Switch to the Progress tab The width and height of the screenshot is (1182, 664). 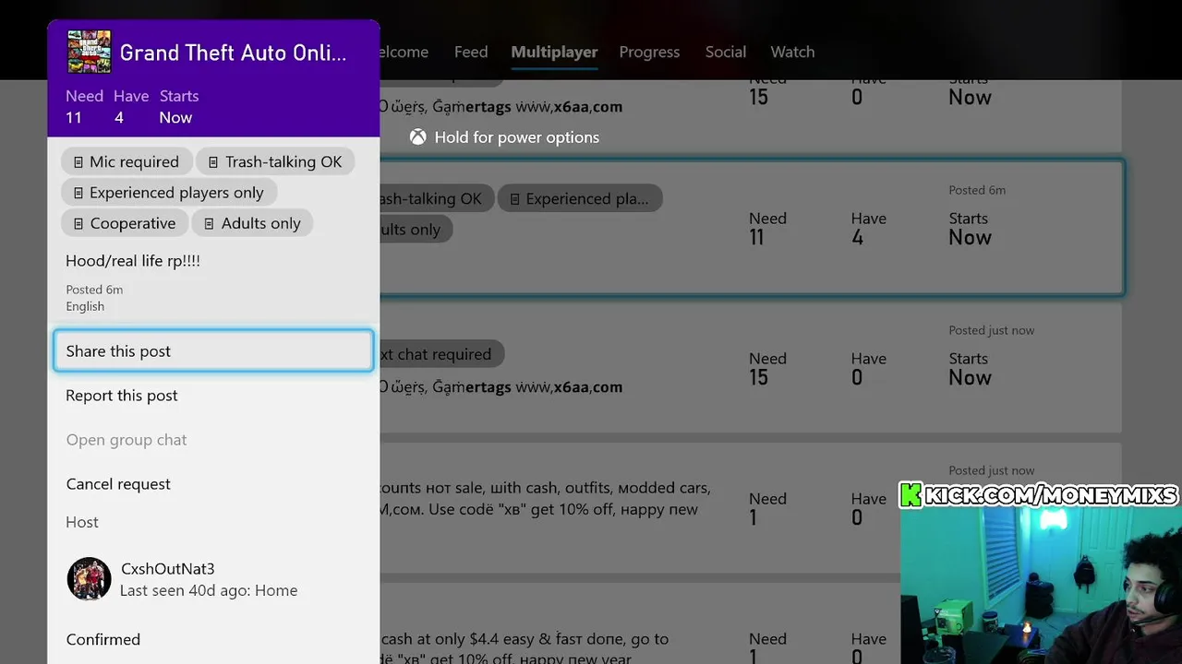pos(649,52)
